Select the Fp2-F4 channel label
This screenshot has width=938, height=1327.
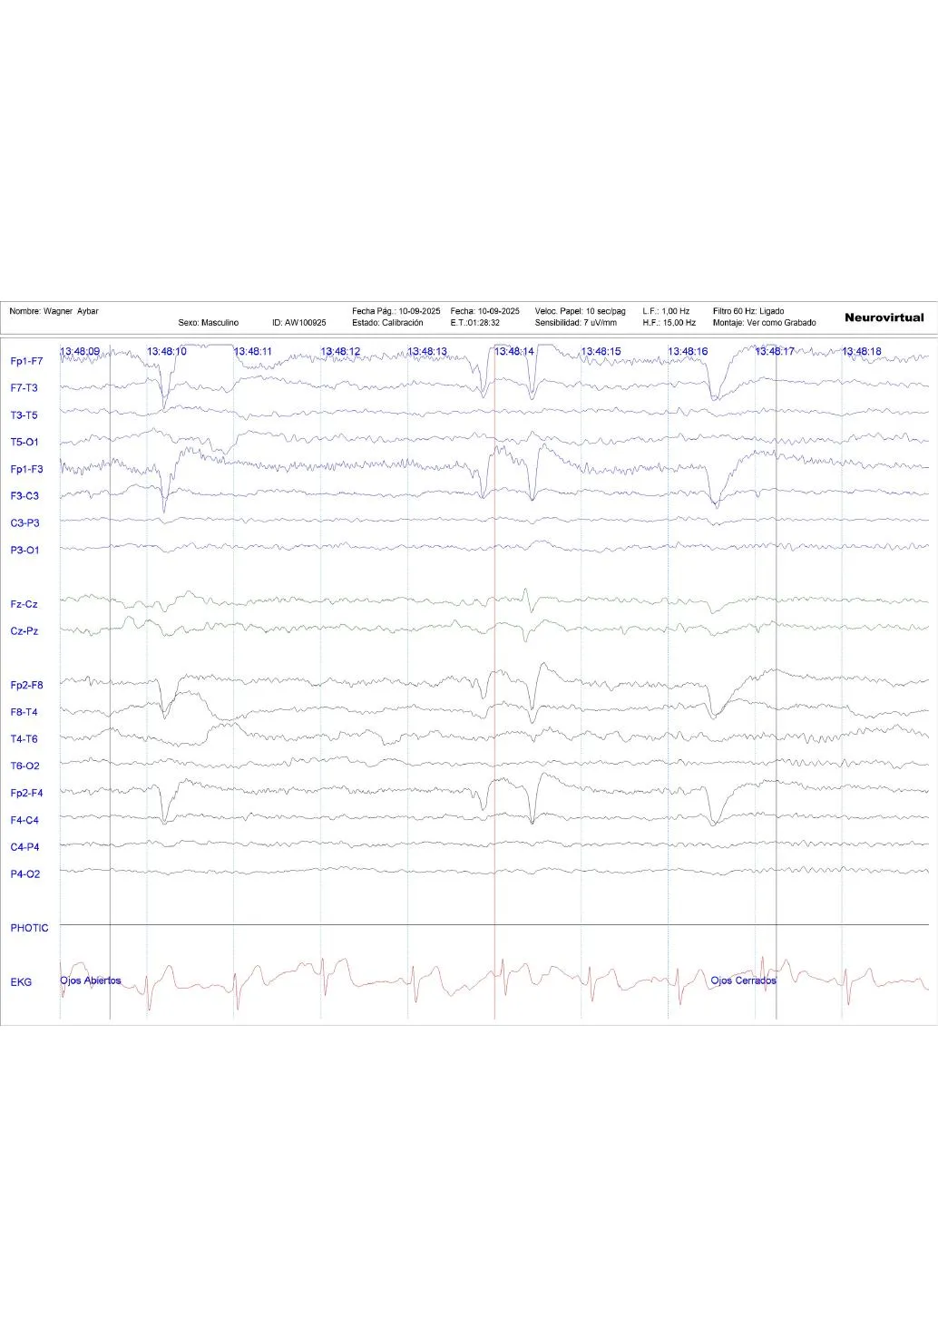tap(26, 794)
